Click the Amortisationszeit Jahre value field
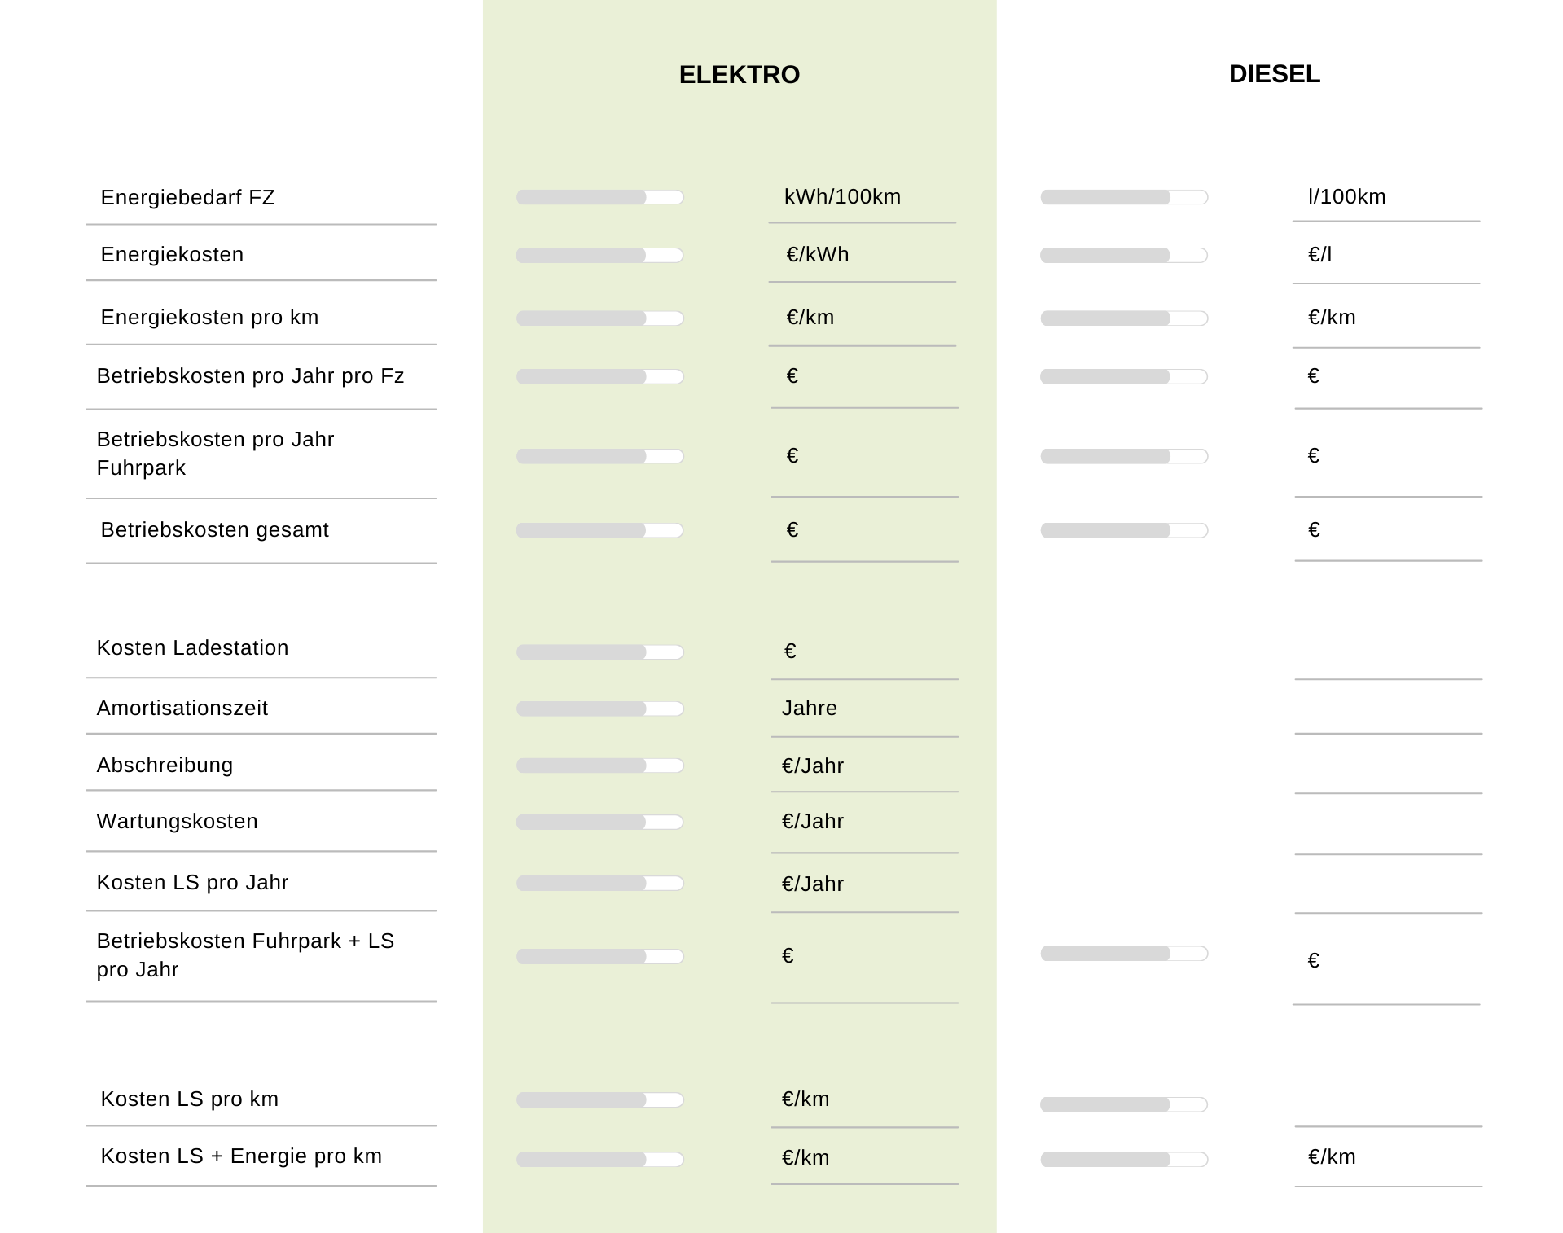 coord(863,709)
